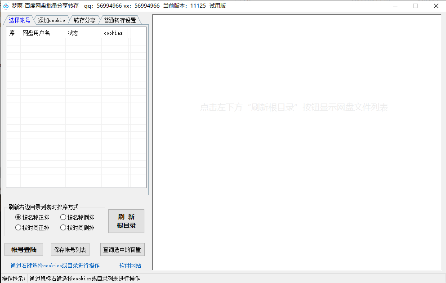
Task: Go to the 转存分享 tab
Action: coord(85,20)
